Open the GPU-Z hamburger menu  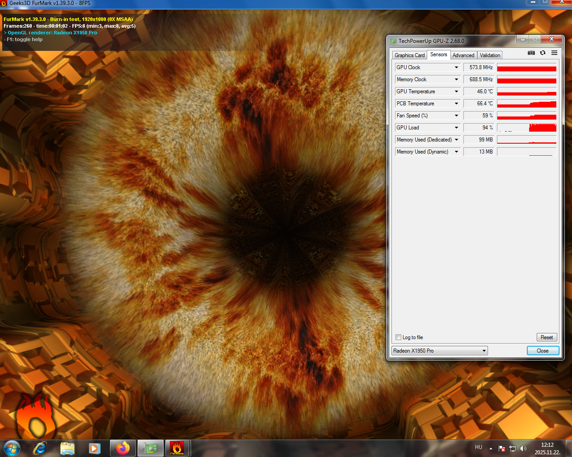point(554,53)
